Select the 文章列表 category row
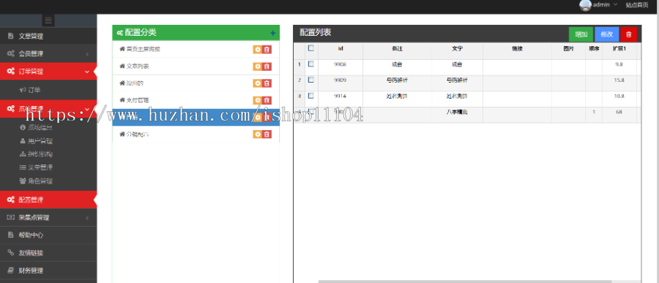This screenshot has height=283, width=659. click(196, 67)
